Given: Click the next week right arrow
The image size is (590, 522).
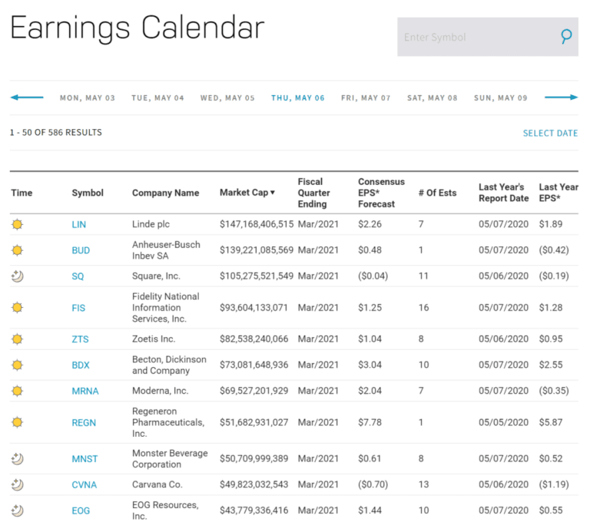Looking at the screenshot, I should [x=561, y=97].
